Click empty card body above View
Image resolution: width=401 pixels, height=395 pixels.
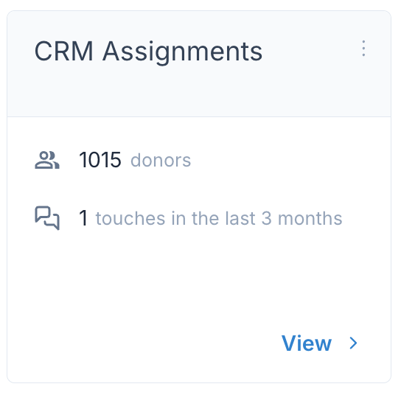click(x=199, y=282)
